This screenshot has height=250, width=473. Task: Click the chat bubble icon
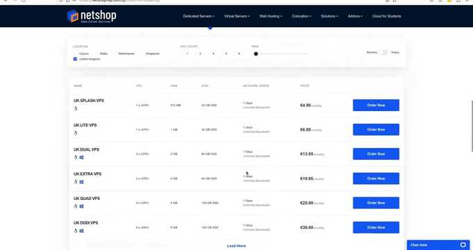463,245
